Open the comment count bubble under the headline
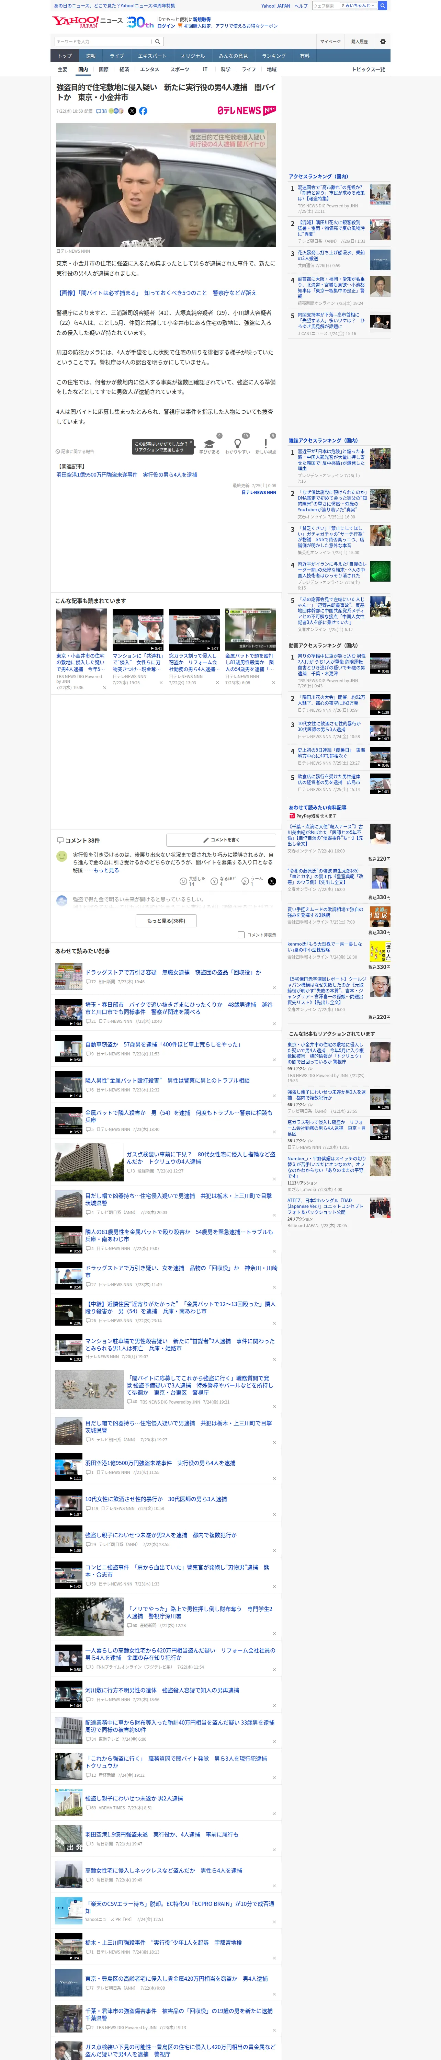Image resolution: width=441 pixels, height=2060 pixels. click(102, 111)
